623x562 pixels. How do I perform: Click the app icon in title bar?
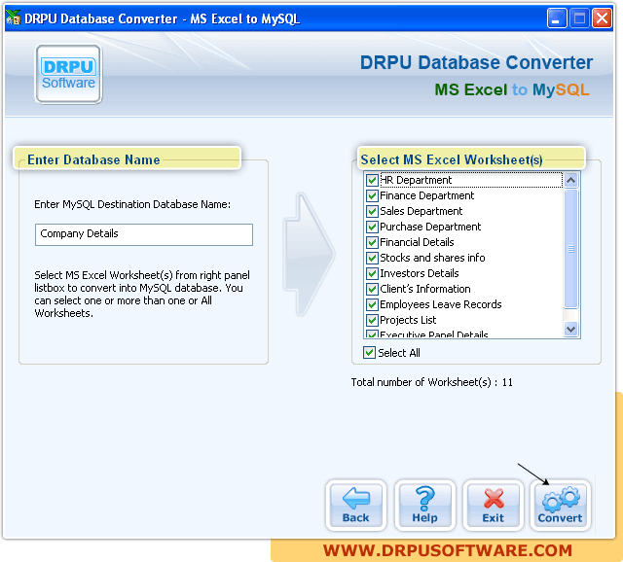pyautogui.click(x=13, y=18)
